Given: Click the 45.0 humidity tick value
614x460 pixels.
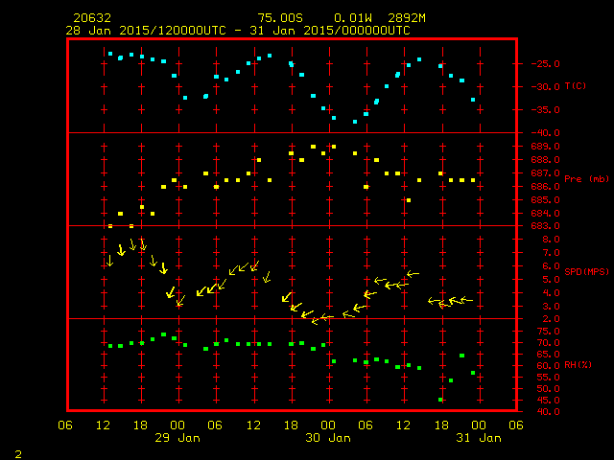Looking at the screenshot, I should [548, 401].
